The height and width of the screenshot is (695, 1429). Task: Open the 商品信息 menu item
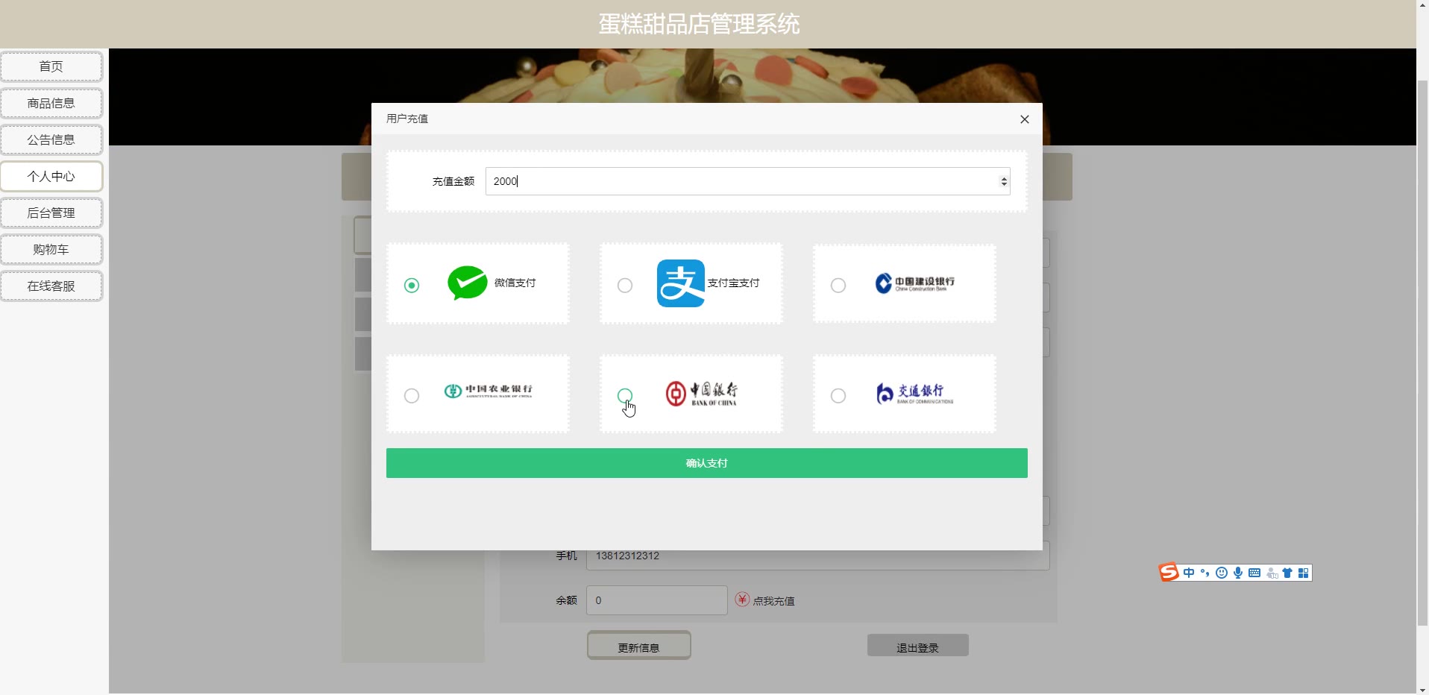(x=51, y=103)
